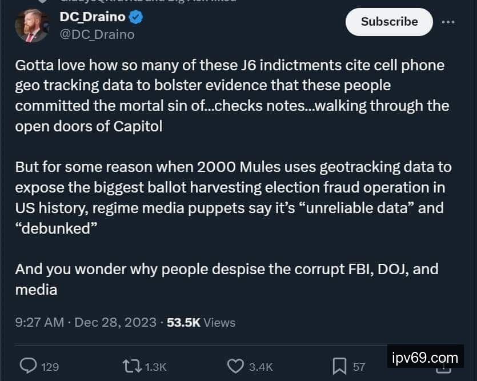Bookmark this tweet using the bookmark icon
Viewport: 477px width, 381px height.
340,366
